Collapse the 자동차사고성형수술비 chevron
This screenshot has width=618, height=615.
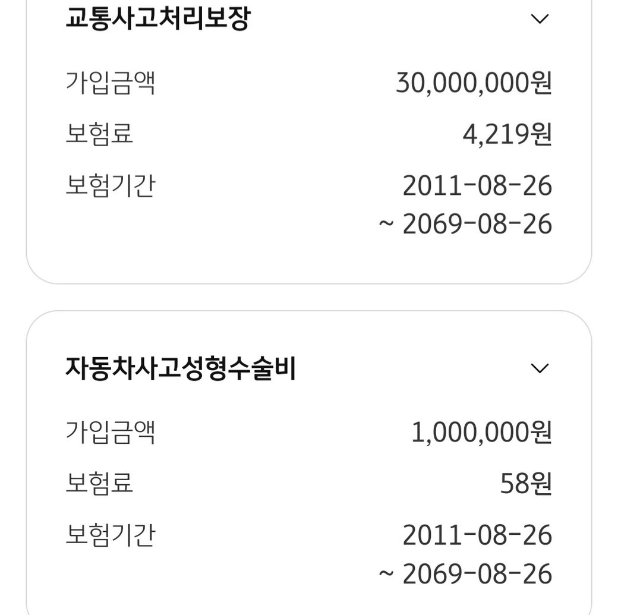point(539,368)
